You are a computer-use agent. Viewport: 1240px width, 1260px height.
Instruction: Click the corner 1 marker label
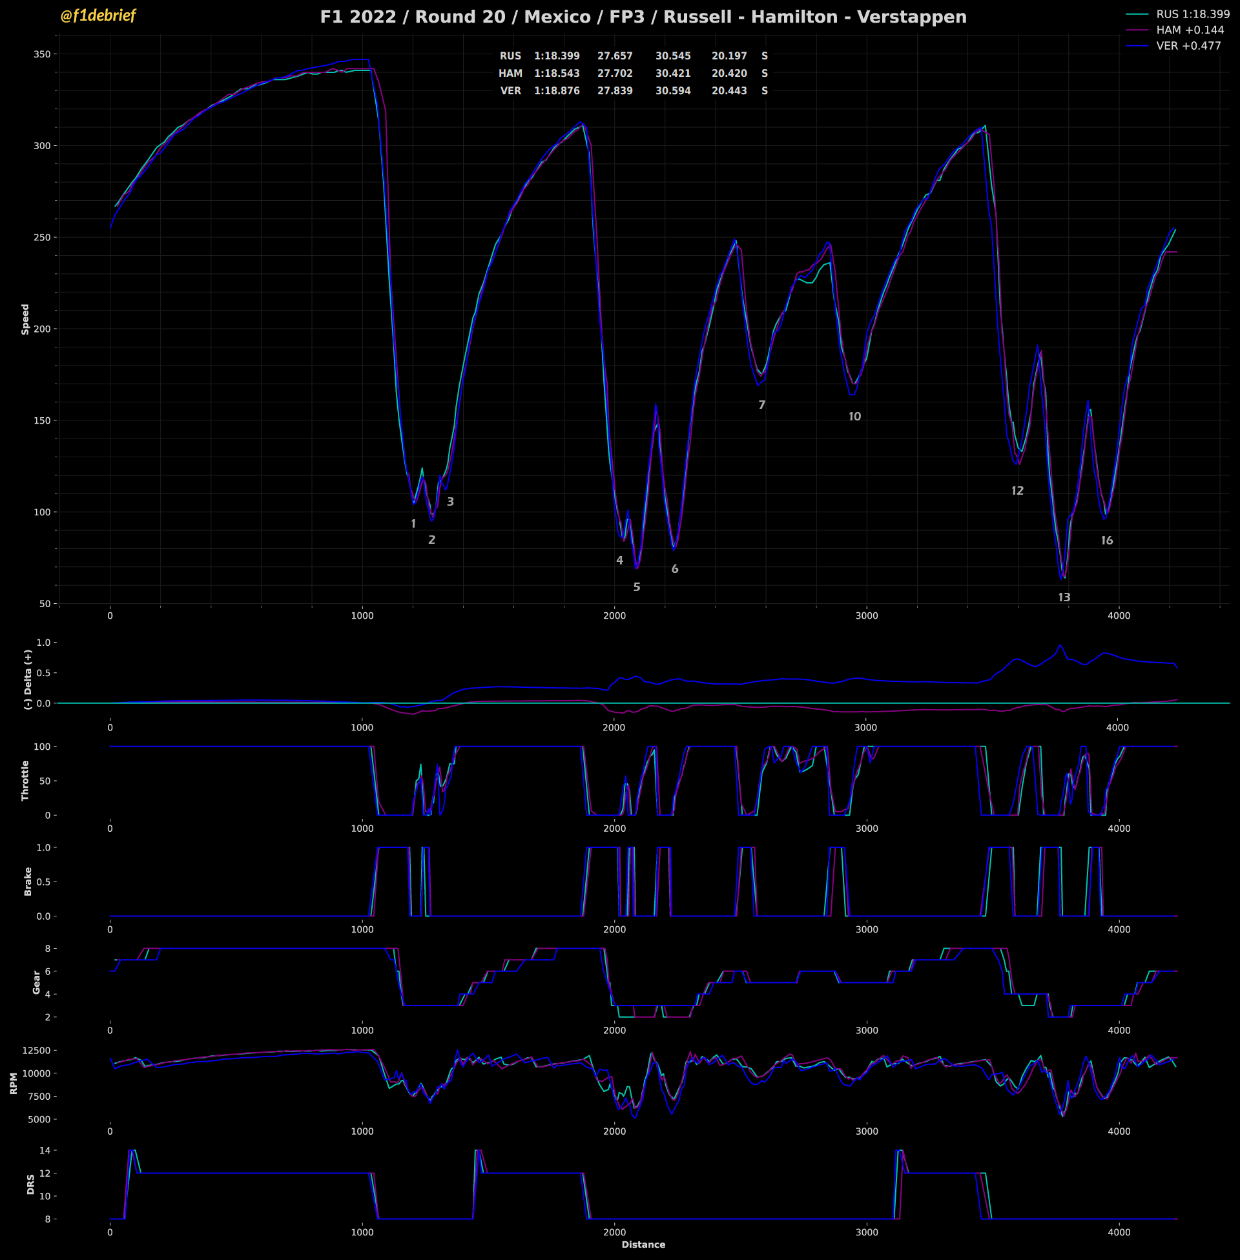[413, 524]
